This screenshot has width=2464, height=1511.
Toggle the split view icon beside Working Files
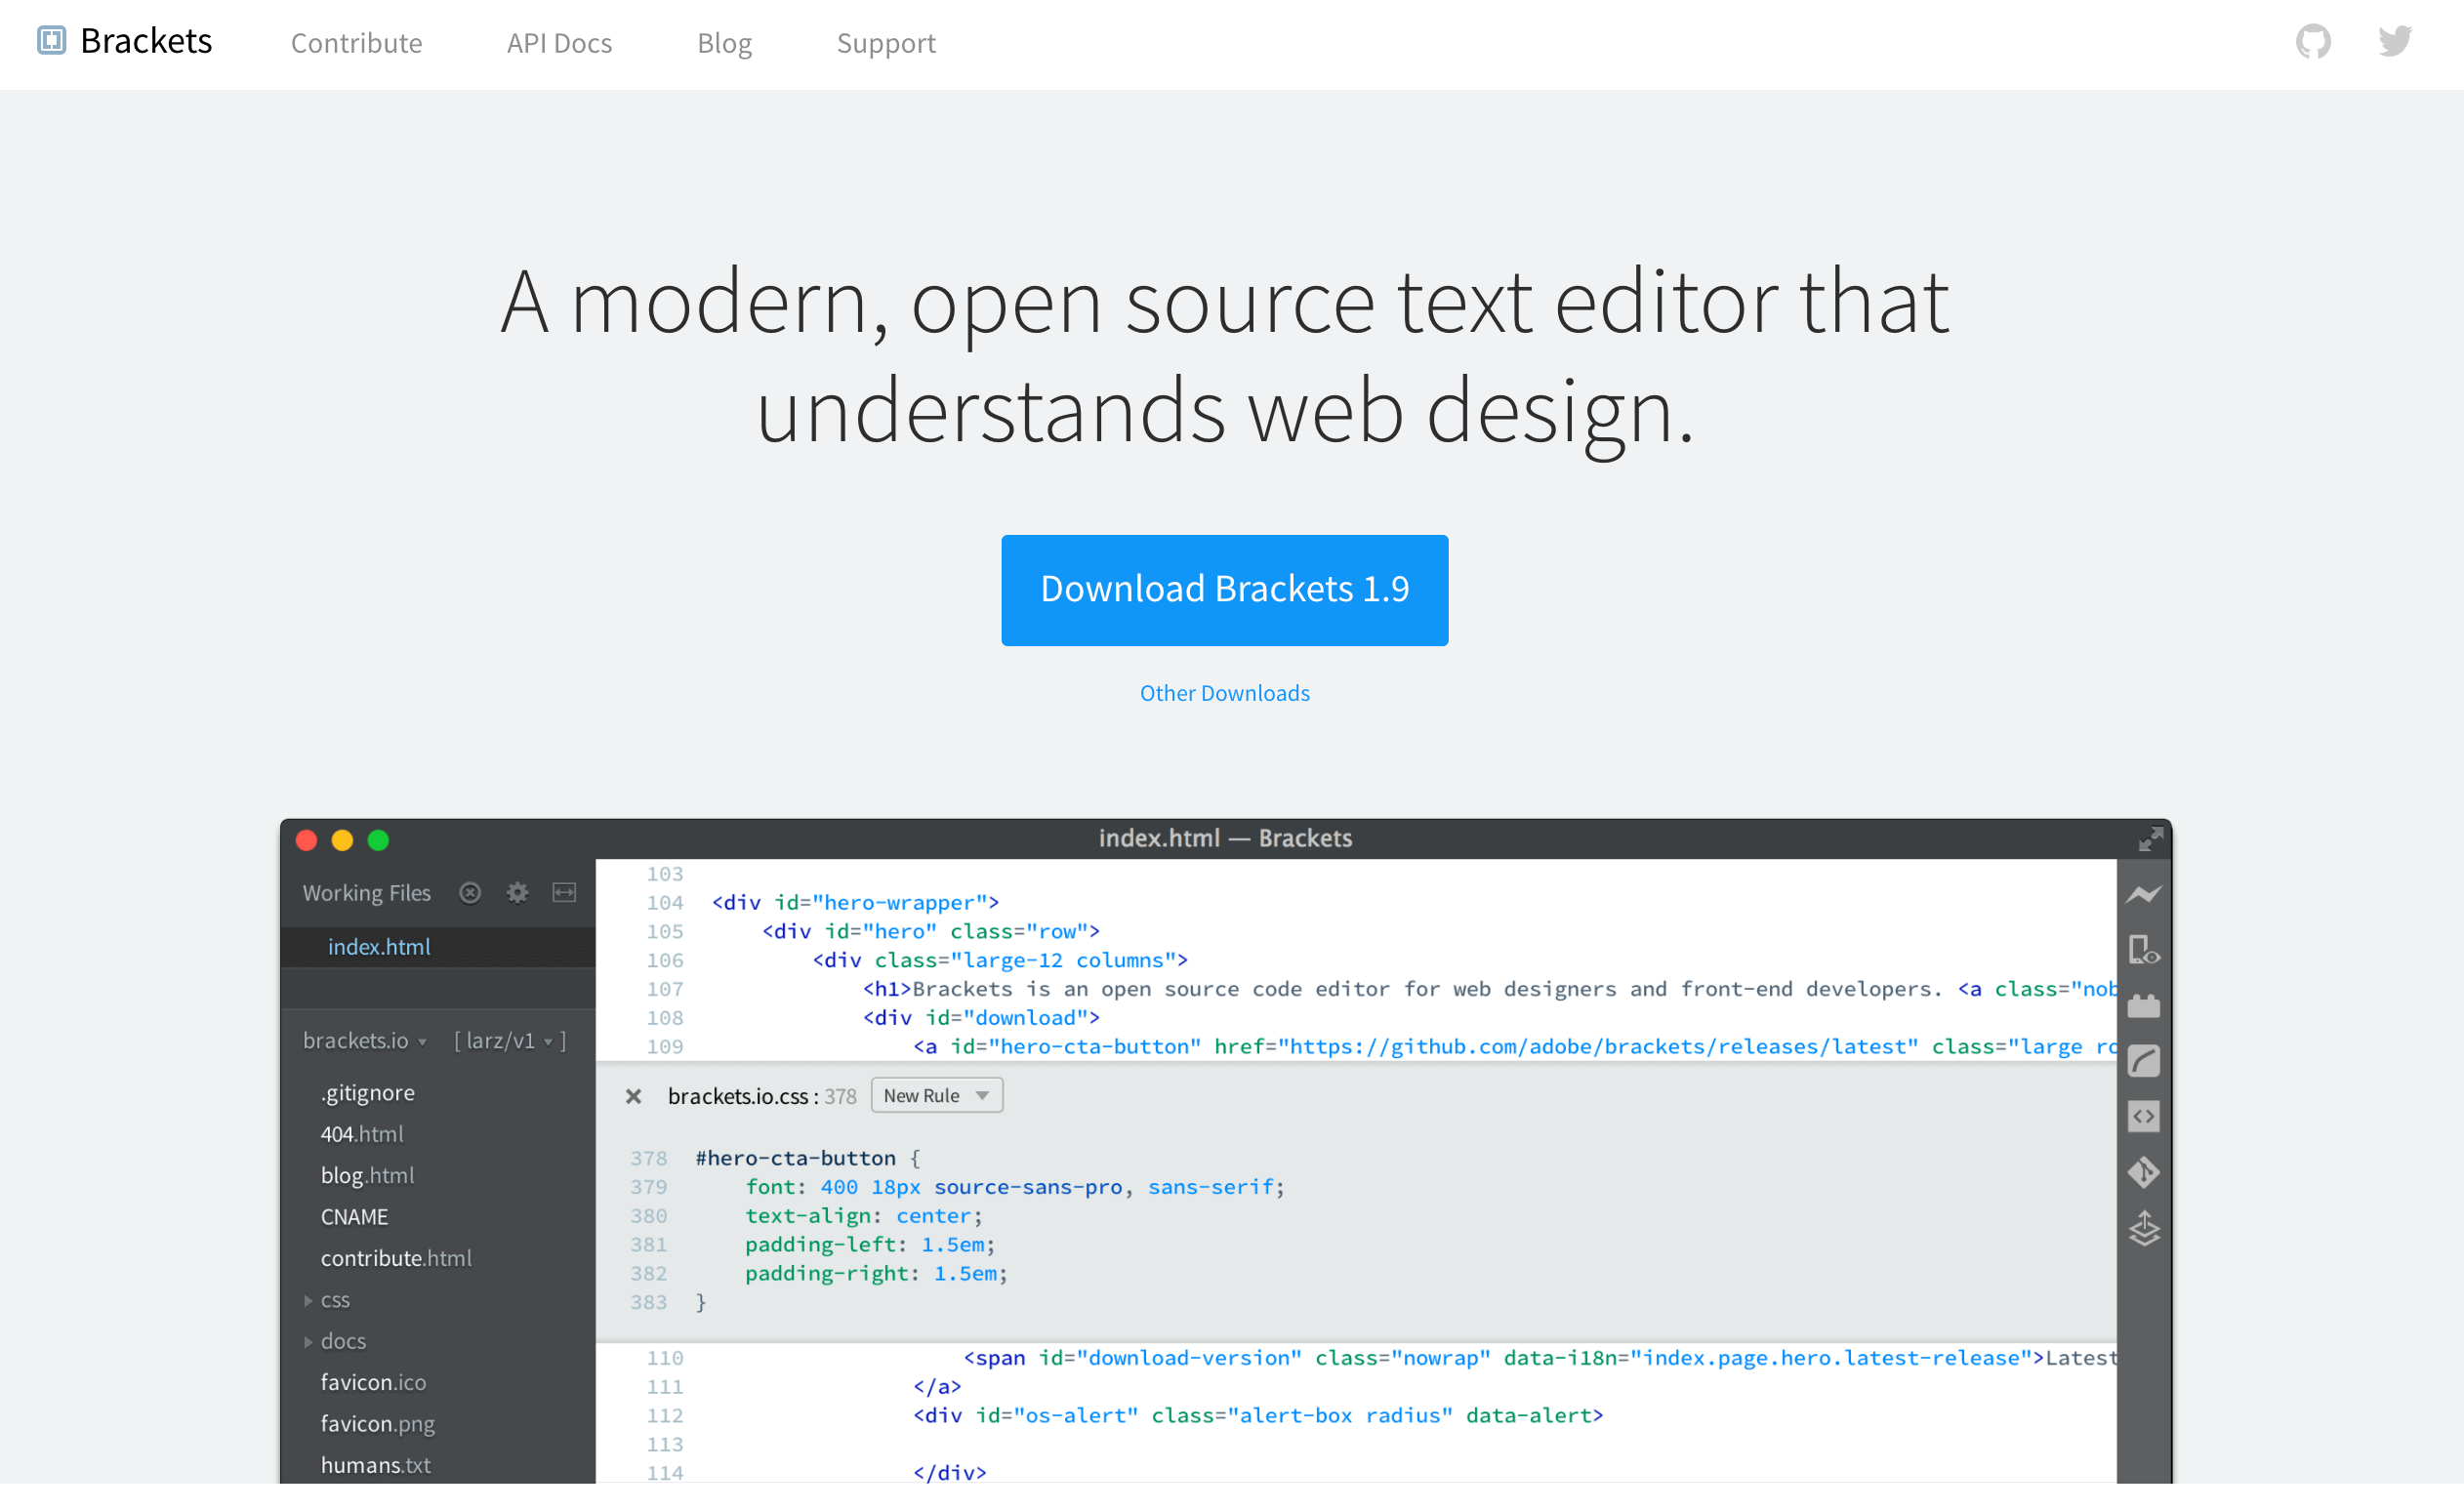point(564,893)
